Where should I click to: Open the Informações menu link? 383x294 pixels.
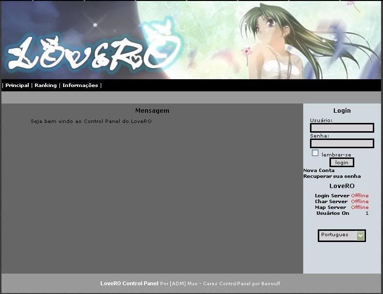pos(80,86)
